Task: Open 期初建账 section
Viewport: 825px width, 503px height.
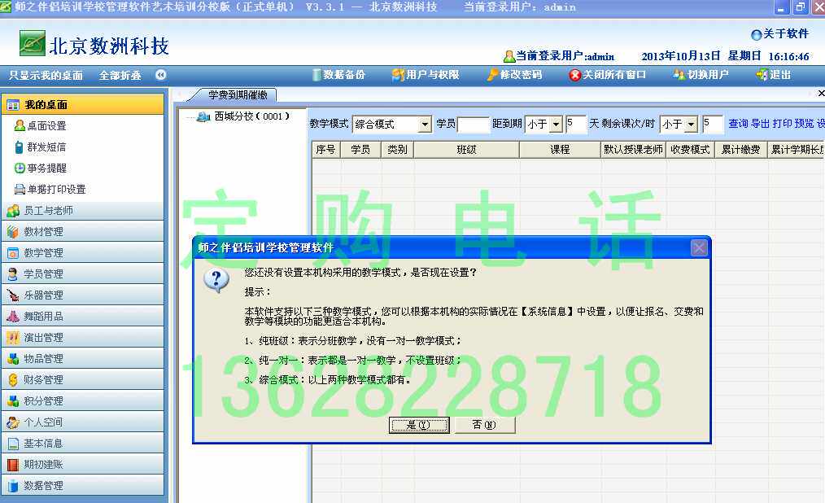Action: click(83, 464)
